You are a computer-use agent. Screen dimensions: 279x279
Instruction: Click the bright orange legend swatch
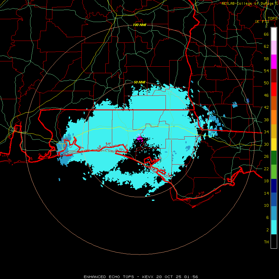pyautogui.click(x=274, y=117)
